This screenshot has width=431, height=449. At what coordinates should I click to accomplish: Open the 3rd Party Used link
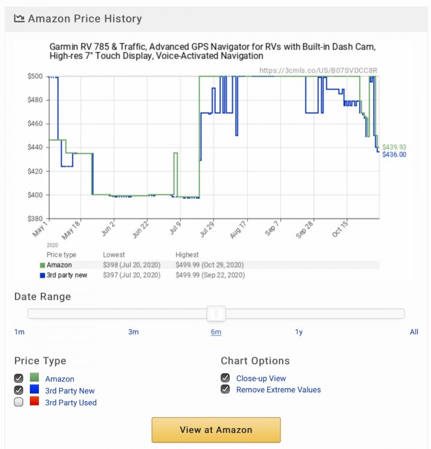point(71,403)
